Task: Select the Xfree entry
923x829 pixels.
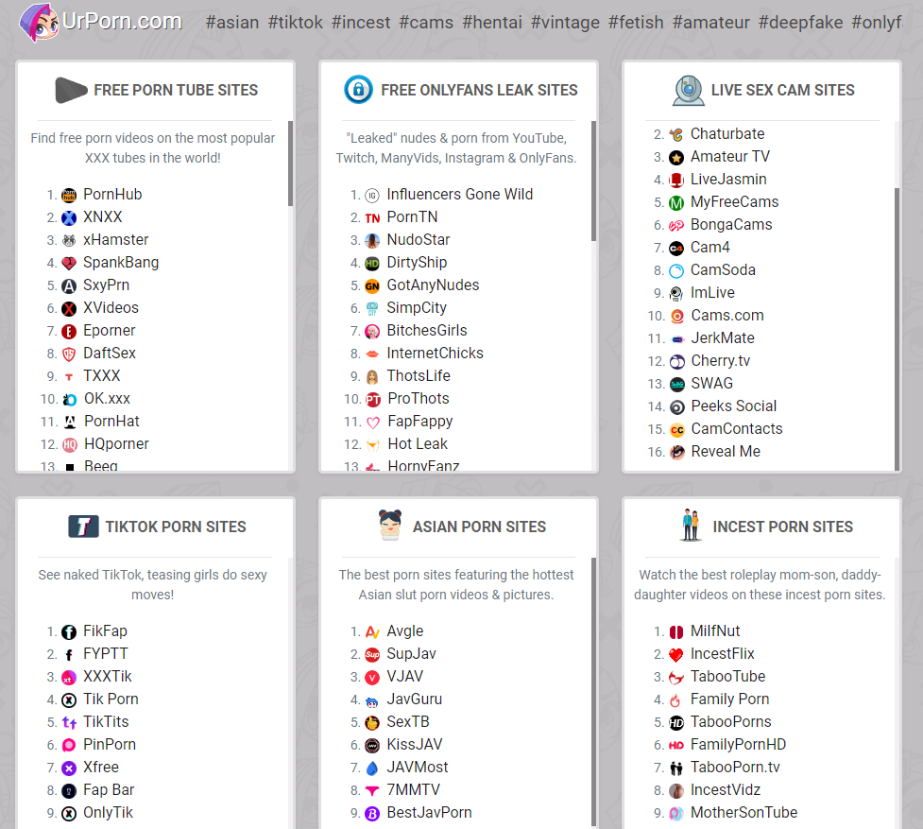Action: click(101, 768)
